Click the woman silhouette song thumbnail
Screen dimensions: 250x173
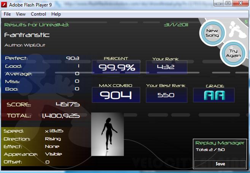[107, 134]
